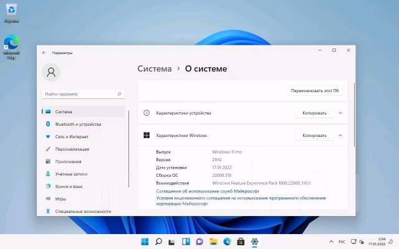Open Соглашение об использовании служб Майкрософт link

[x=208, y=191]
